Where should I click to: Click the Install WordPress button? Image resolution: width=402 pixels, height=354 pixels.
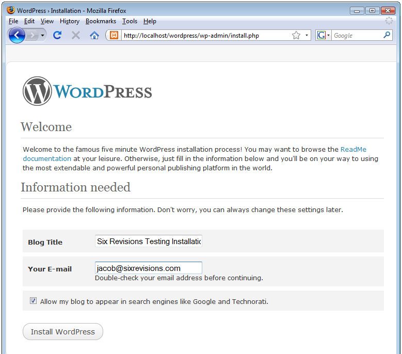click(63, 332)
